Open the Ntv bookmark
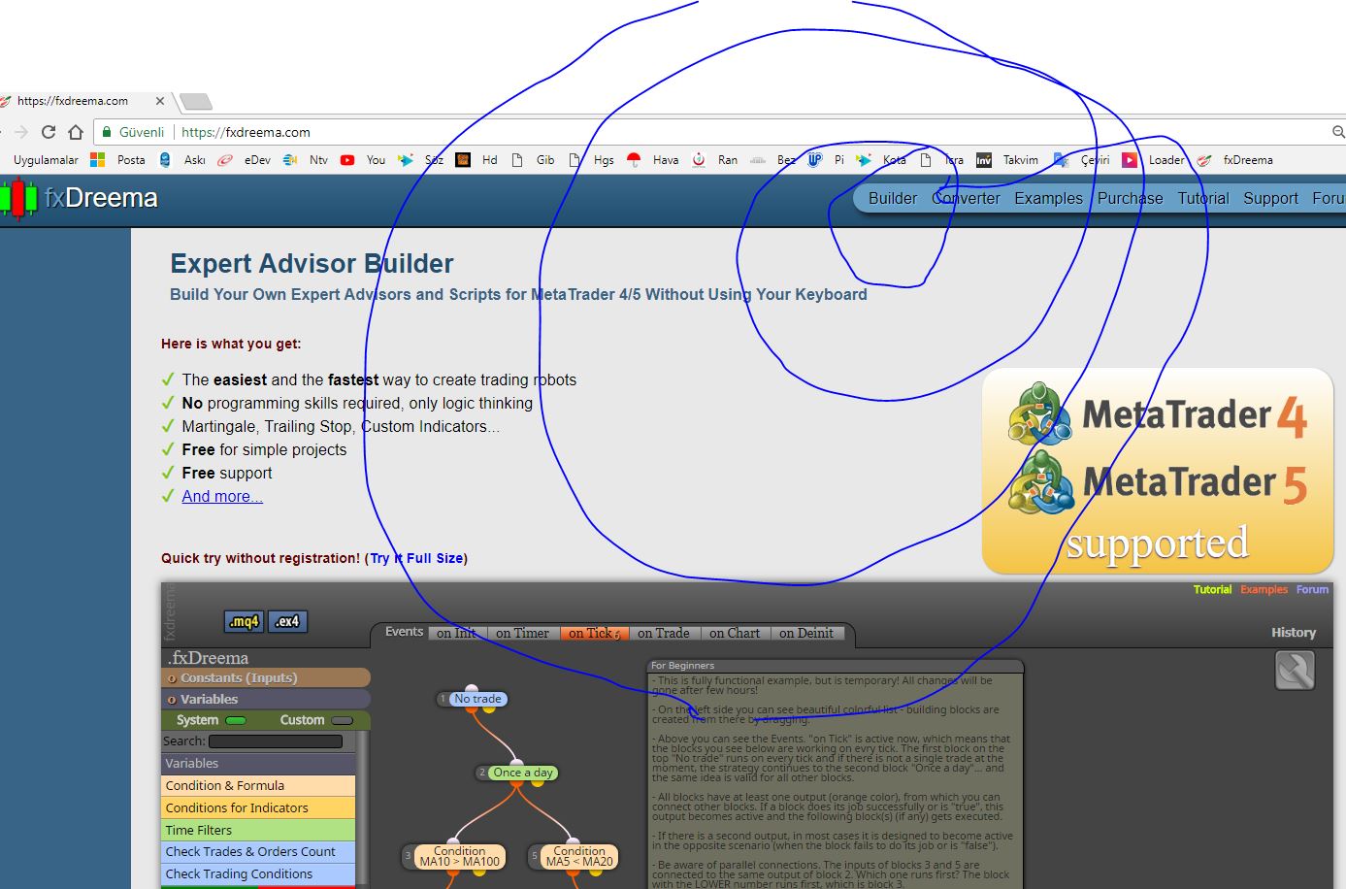This screenshot has height=889, width=1346. tap(306, 160)
